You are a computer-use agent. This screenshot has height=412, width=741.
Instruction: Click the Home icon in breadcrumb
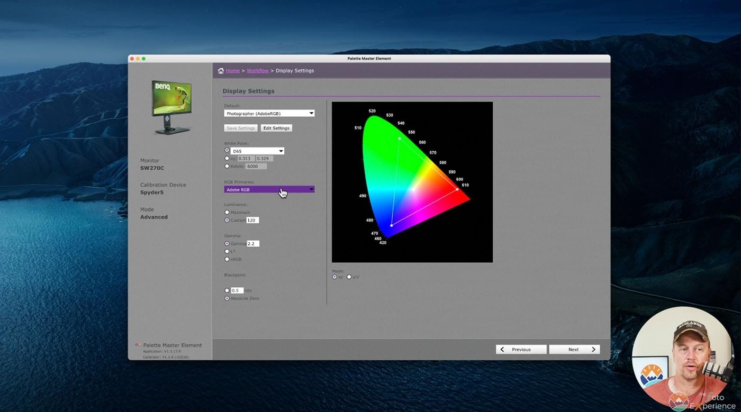[x=221, y=71]
